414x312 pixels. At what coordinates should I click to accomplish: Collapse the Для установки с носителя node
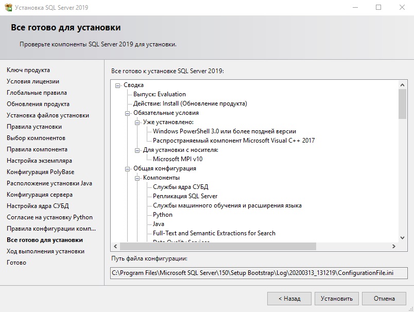137,150
